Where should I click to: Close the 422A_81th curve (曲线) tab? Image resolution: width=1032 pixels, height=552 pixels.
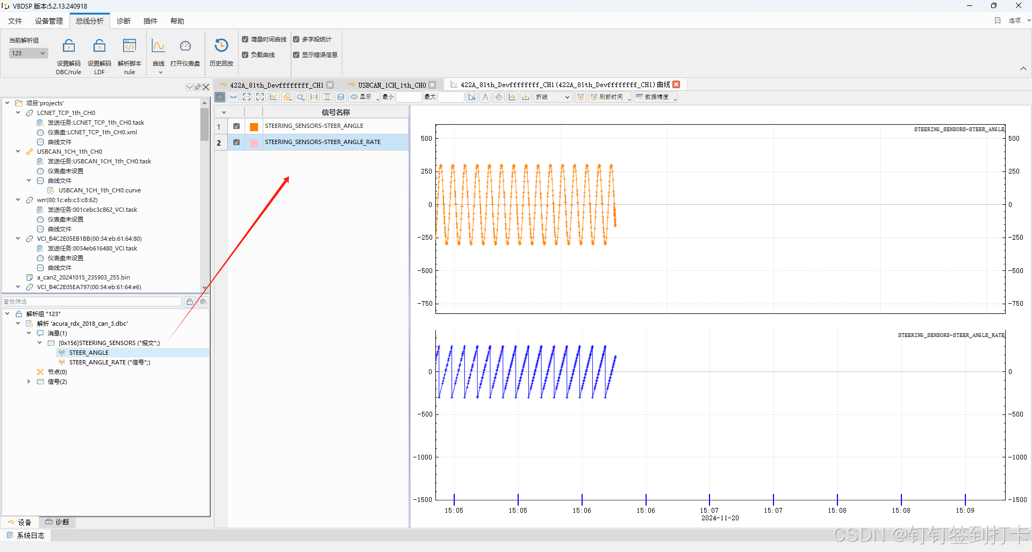point(676,84)
